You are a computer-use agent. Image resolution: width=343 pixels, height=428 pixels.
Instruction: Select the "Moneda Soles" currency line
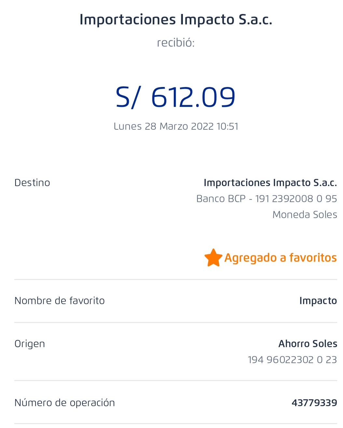point(305,214)
